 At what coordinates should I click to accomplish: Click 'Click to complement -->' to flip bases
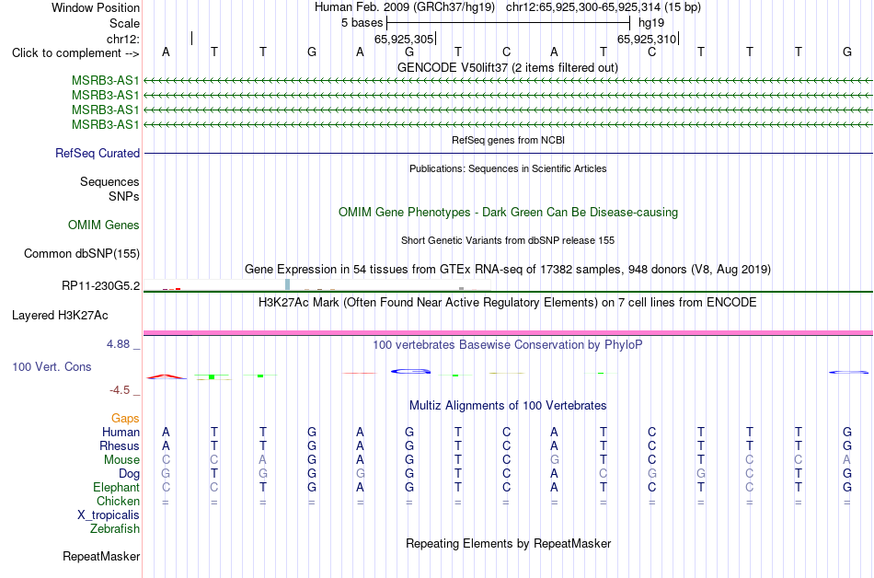pos(75,53)
